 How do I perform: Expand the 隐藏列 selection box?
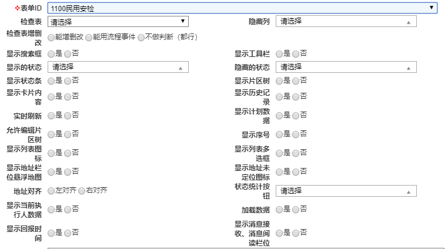point(346,22)
